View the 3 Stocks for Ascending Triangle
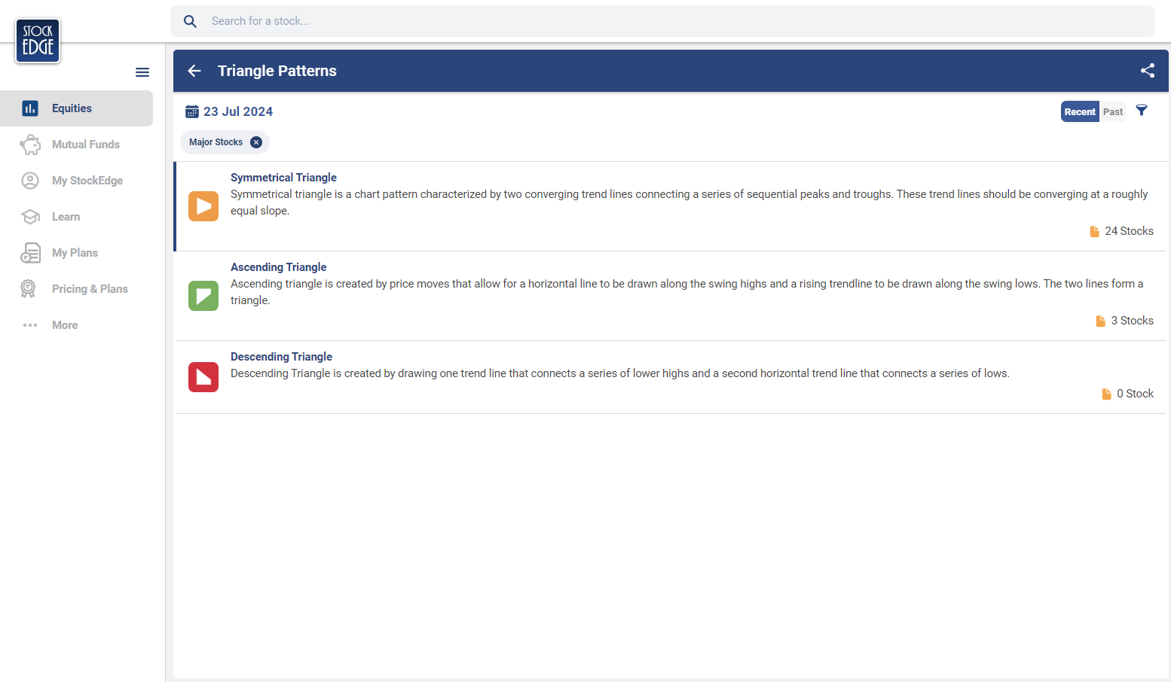The image size is (1171, 682). (x=1131, y=321)
